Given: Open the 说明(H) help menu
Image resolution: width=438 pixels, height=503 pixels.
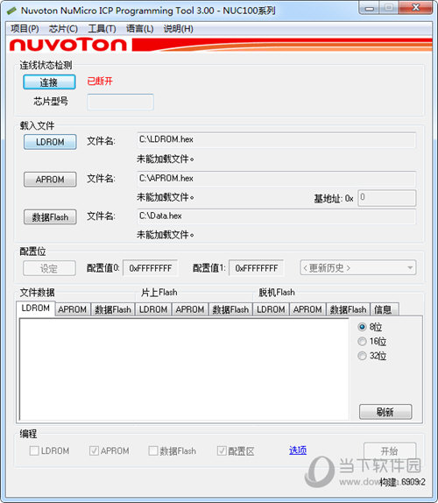Looking at the screenshot, I should (x=179, y=29).
